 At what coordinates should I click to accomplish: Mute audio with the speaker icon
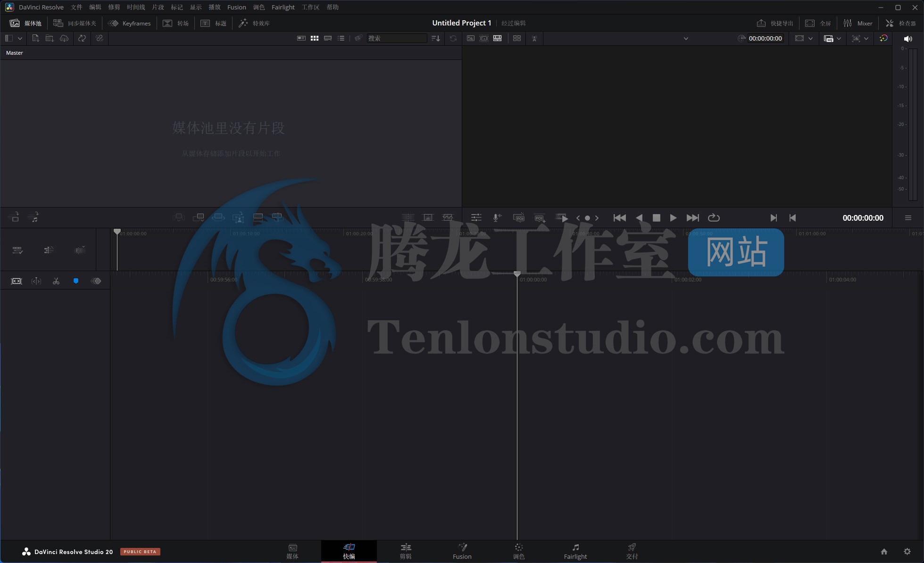pyautogui.click(x=907, y=39)
